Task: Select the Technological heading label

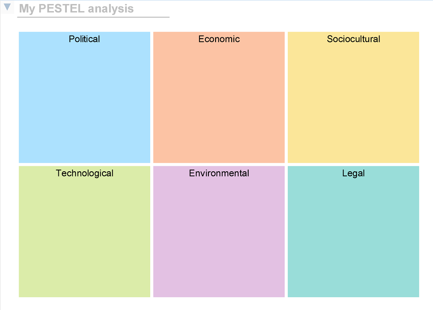Action: pos(84,173)
